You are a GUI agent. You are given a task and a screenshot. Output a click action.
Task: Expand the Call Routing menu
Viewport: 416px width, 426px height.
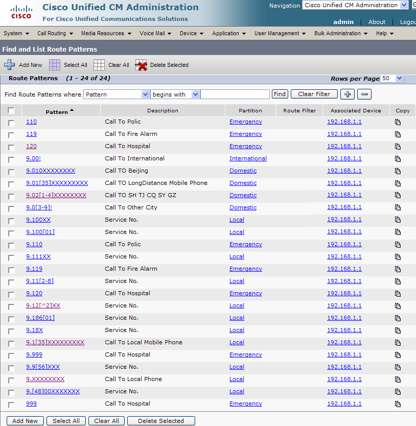click(x=55, y=33)
